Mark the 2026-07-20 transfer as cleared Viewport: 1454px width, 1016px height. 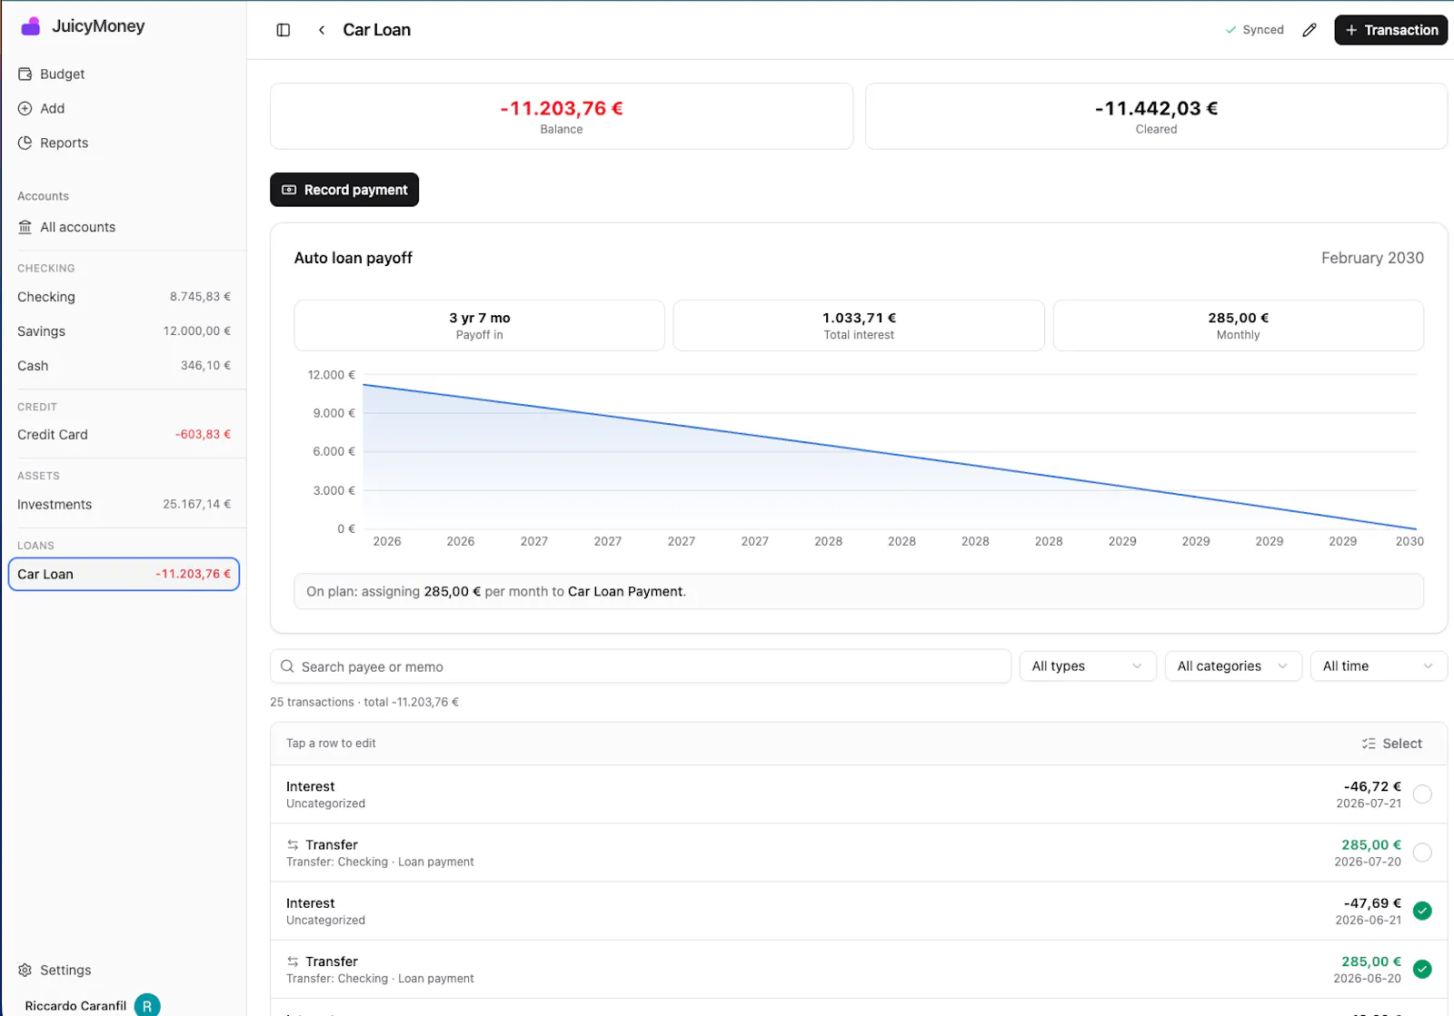pos(1422,853)
